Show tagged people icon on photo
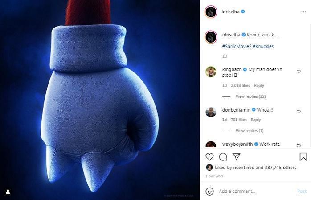The image size is (311, 200). [8, 192]
